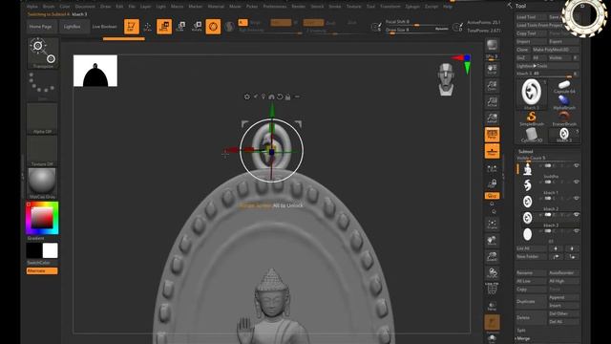Open the Zplugin menu
Viewport: 611px width, 344px height.
coord(412,7)
